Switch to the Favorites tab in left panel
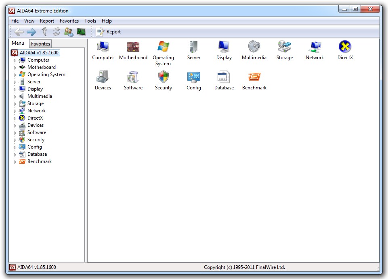Viewport: 388px width, 279px height. pyautogui.click(x=41, y=43)
